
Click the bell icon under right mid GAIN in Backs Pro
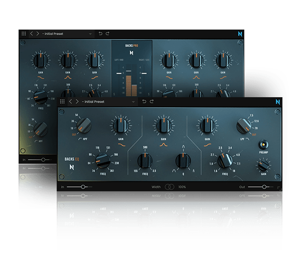coord(196,78)
